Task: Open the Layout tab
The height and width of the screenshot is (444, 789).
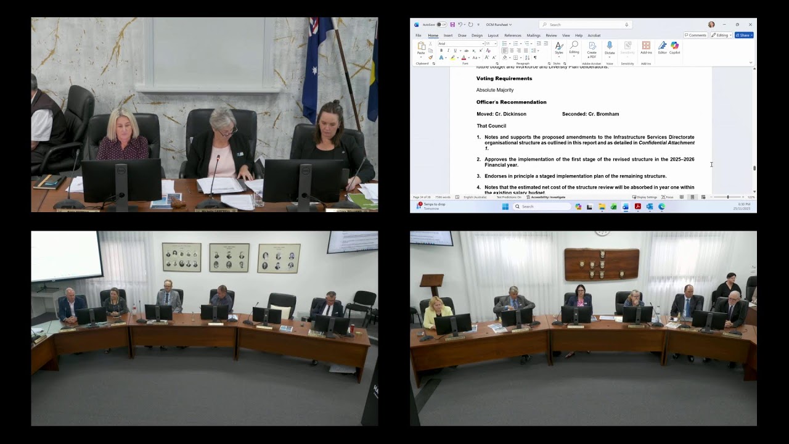Action: [493, 35]
